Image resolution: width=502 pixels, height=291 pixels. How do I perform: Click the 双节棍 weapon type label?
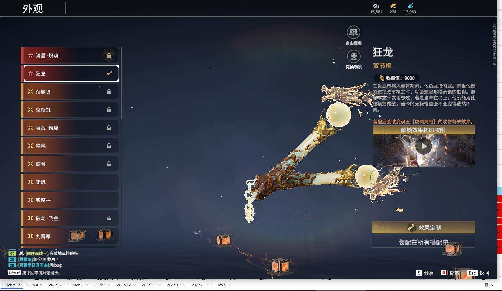[382, 66]
